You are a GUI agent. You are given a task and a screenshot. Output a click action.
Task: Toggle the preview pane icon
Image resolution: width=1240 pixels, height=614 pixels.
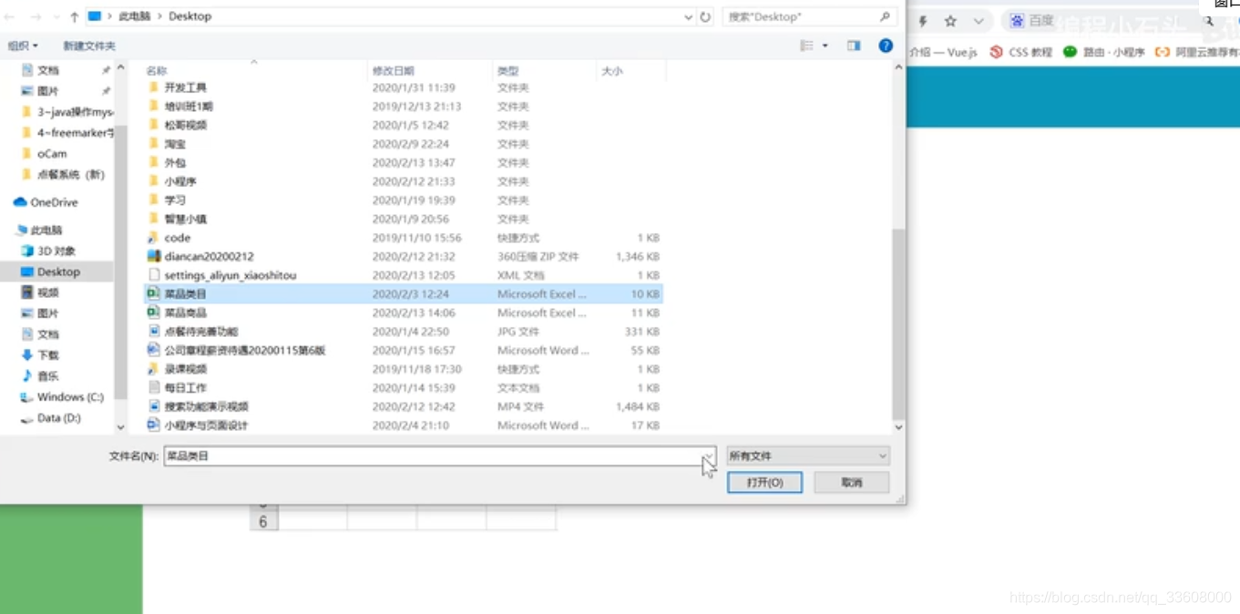[854, 46]
